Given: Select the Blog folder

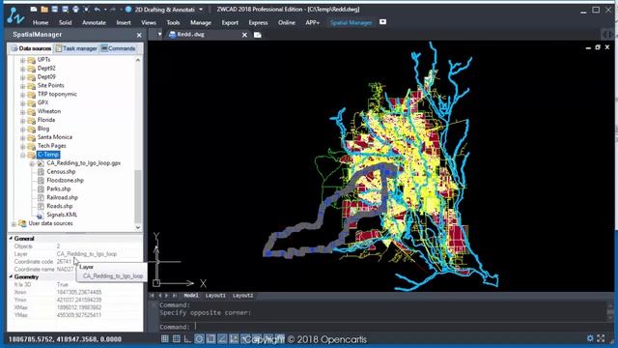Looking at the screenshot, I should [x=42, y=129].
